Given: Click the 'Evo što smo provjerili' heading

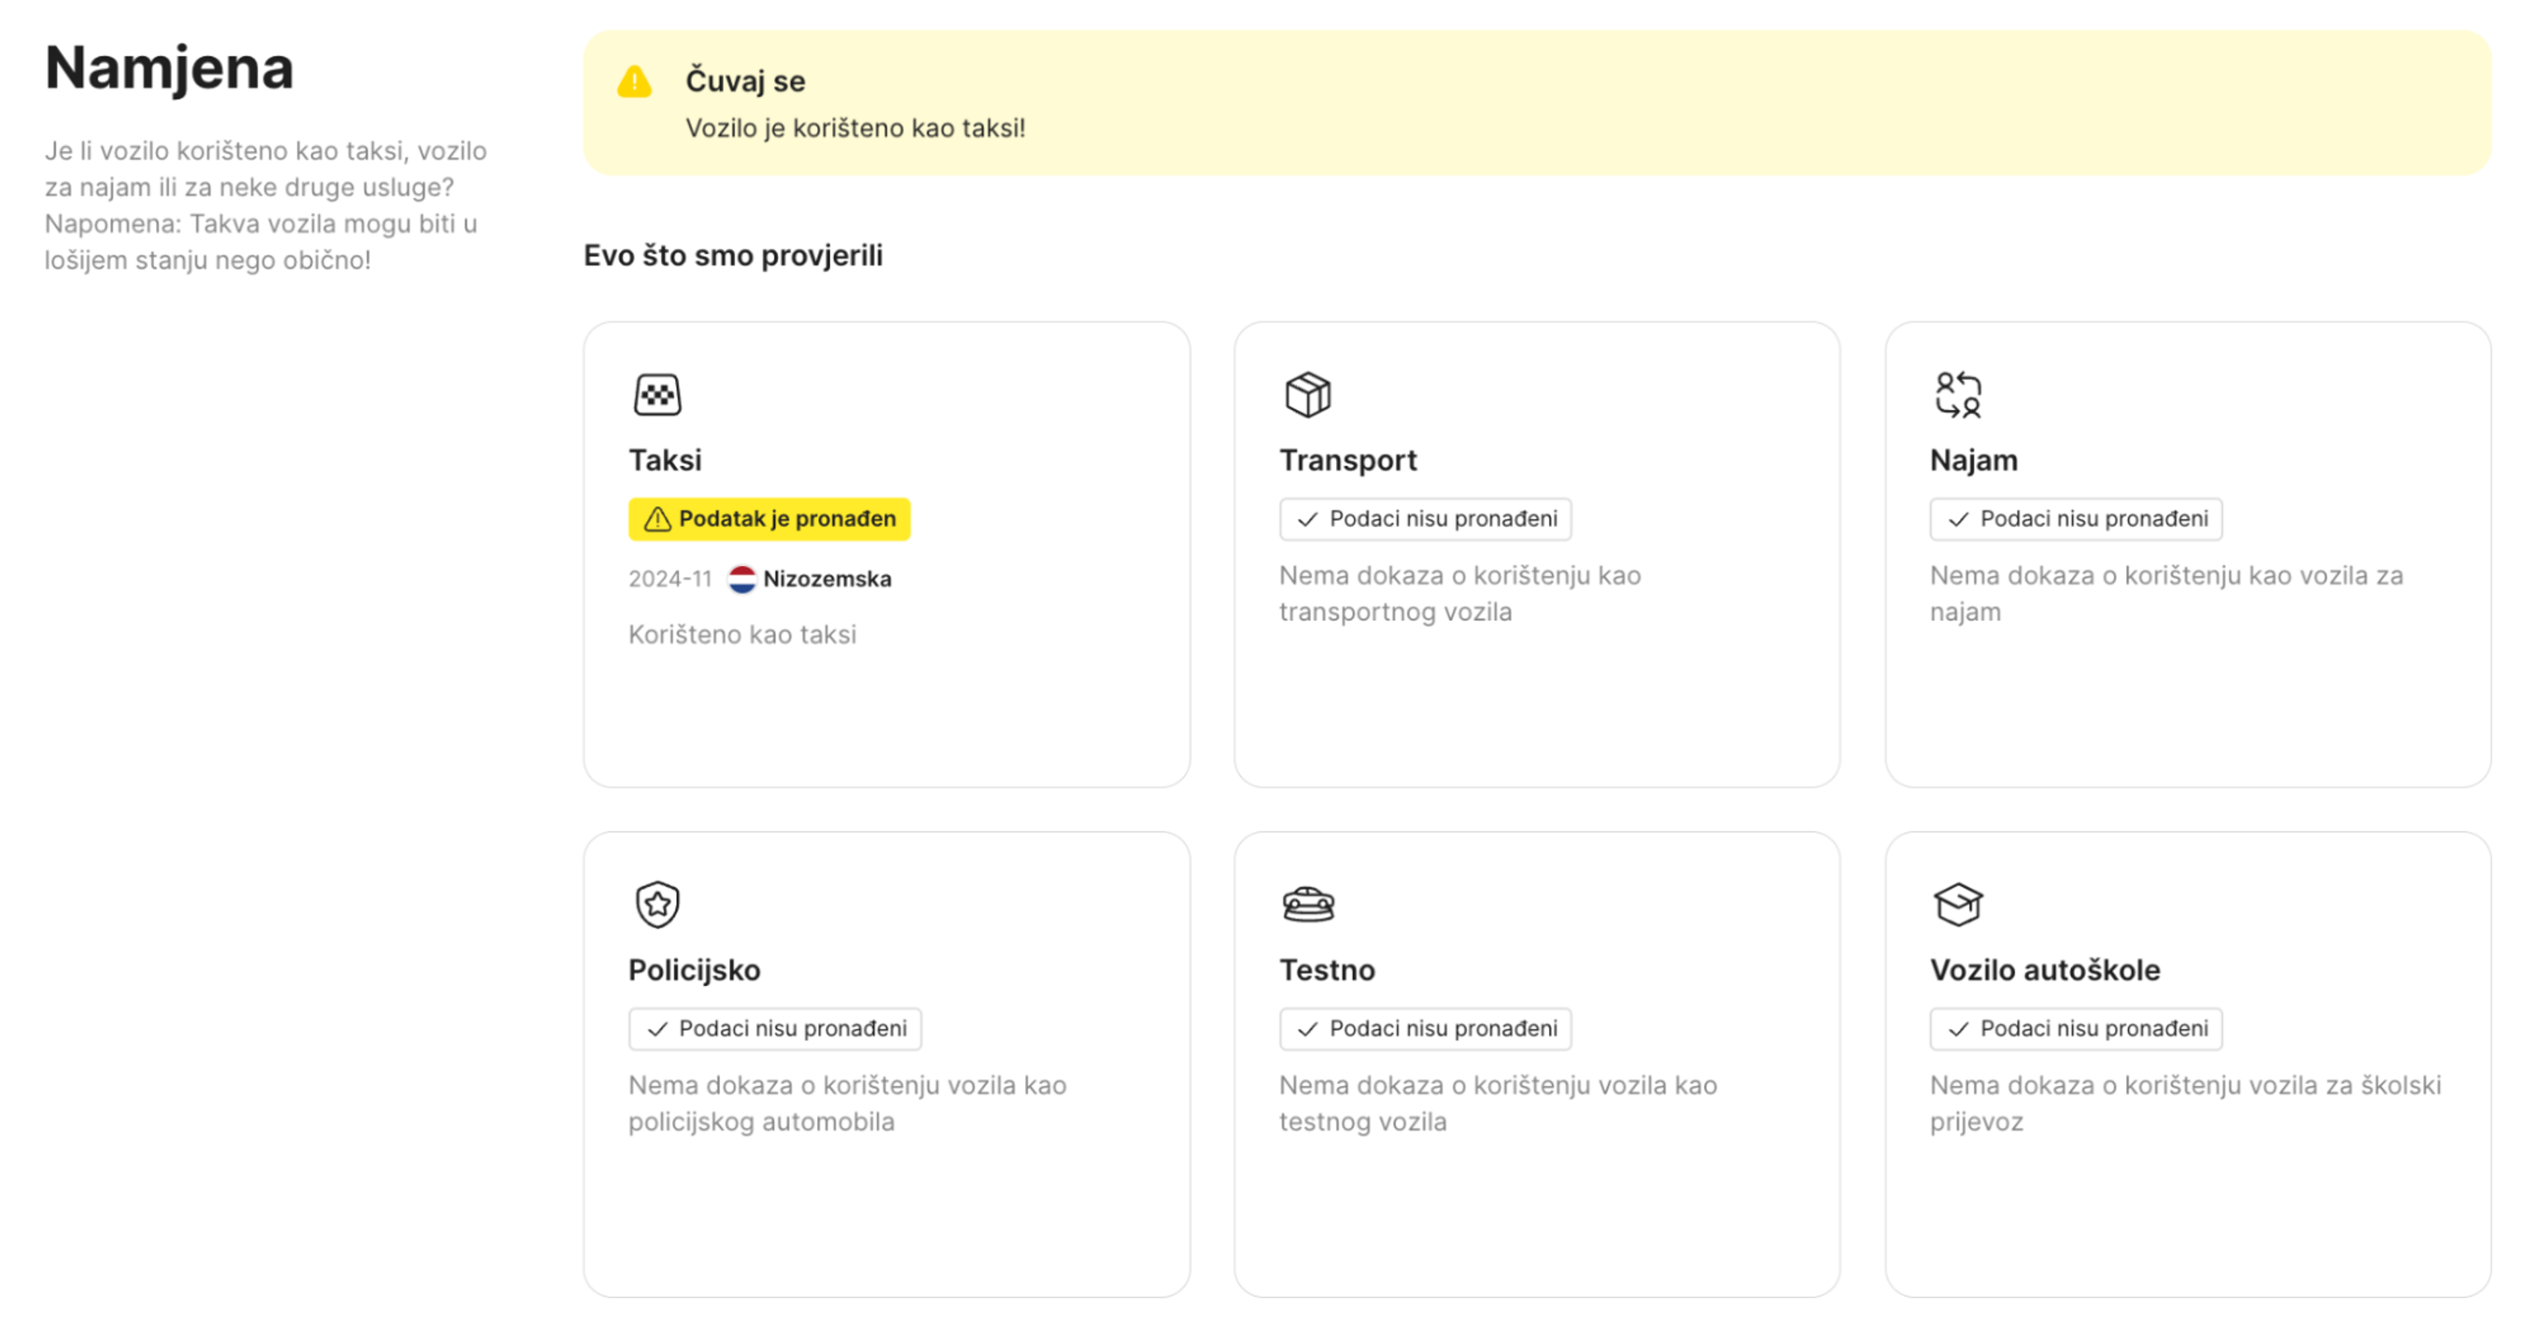Looking at the screenshot, I should pyautogui.click(x=732, y=256).
